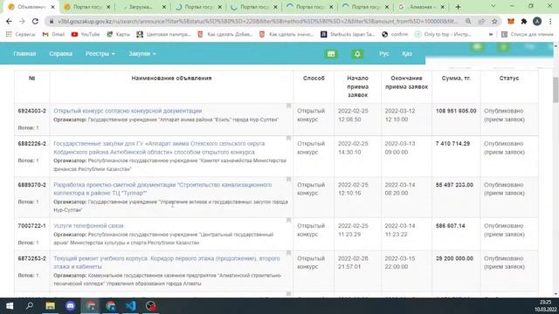Open the YouTube bookmark
Viewport: 559px width, 314px height.
pos(86,34)
